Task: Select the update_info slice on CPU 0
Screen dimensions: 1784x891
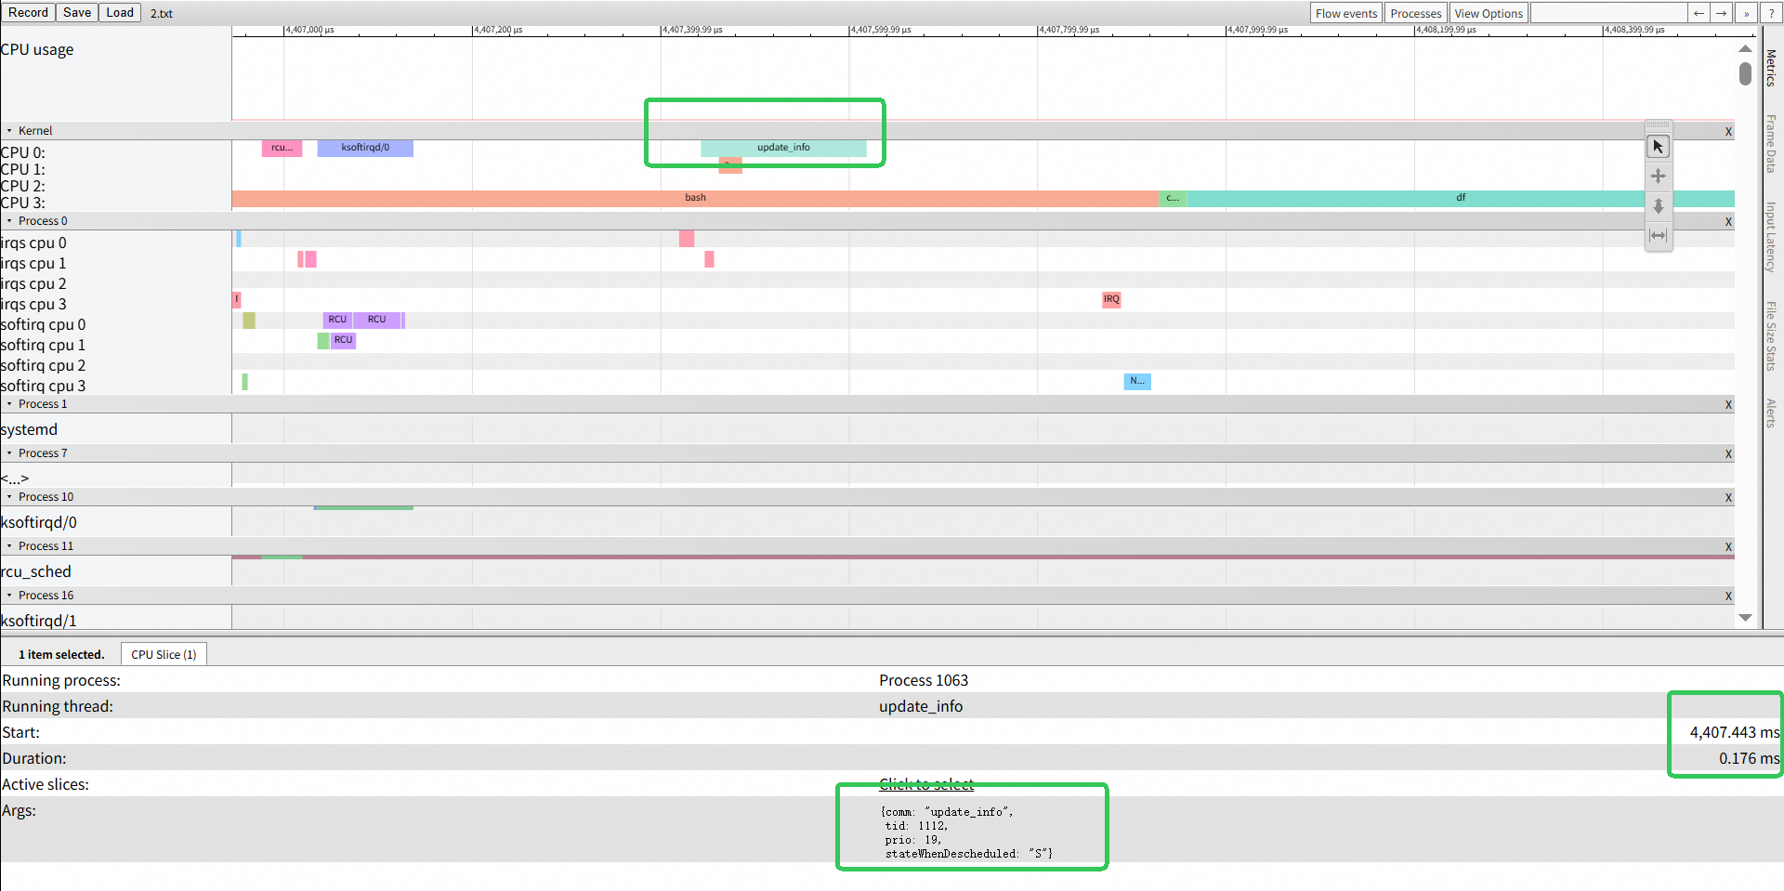Action: pyautogui.click(x=783, y=148)
